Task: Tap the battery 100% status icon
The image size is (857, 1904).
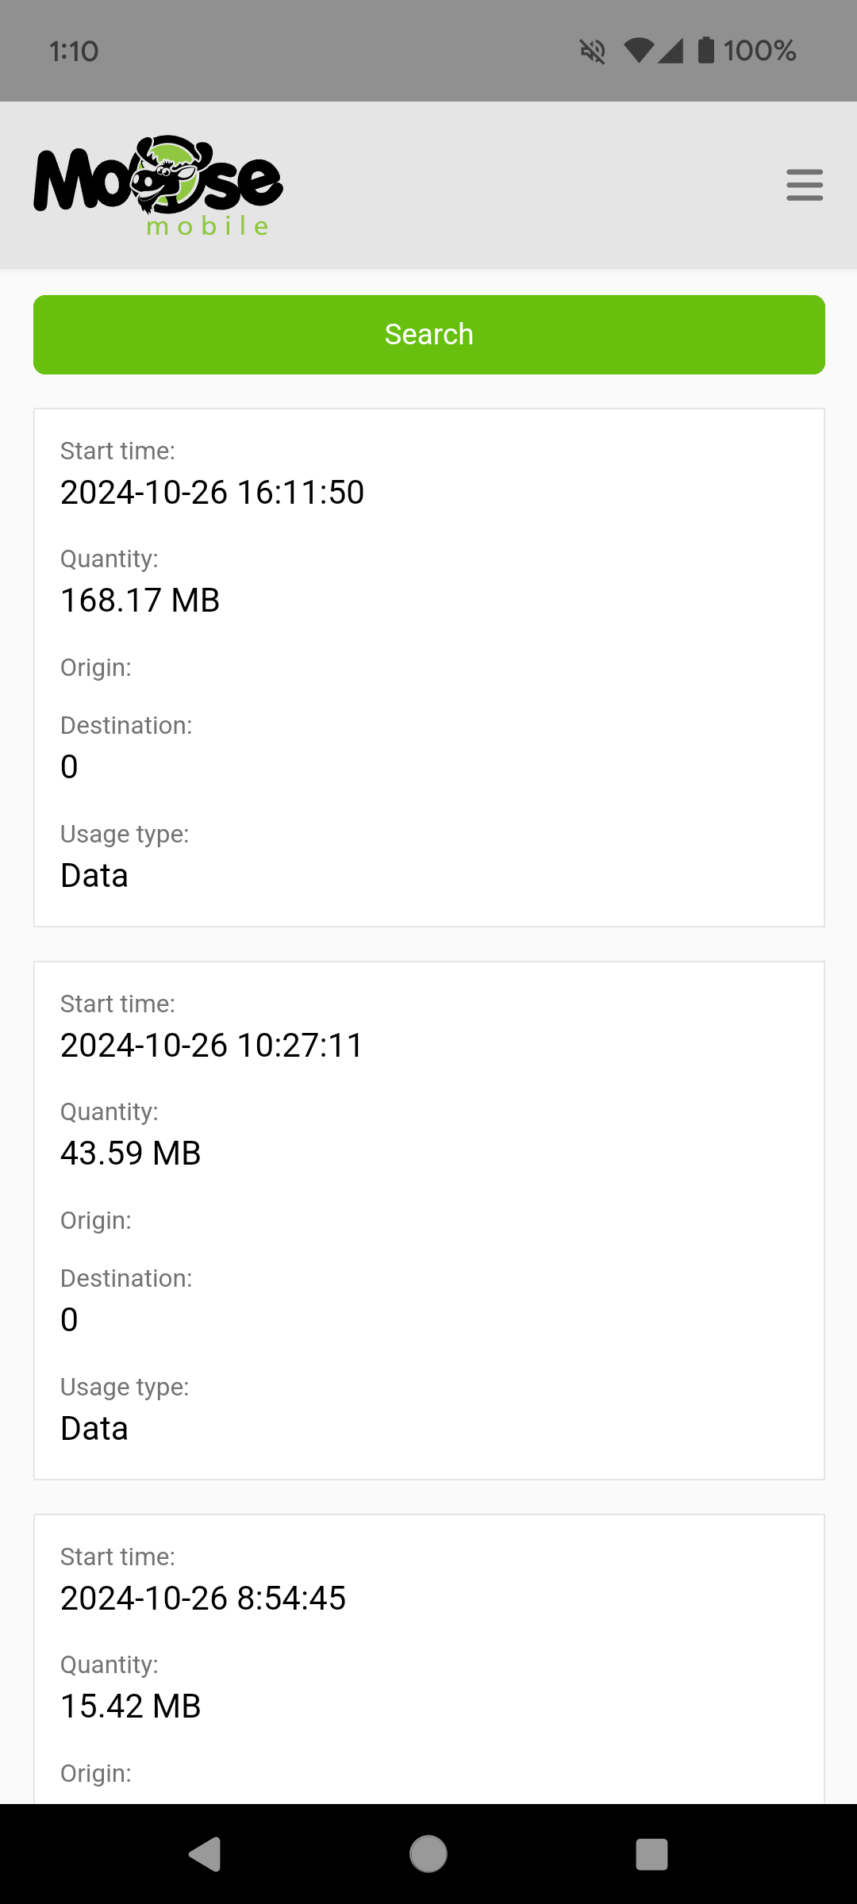Action: pyautogui.click(x=746, y=51)
